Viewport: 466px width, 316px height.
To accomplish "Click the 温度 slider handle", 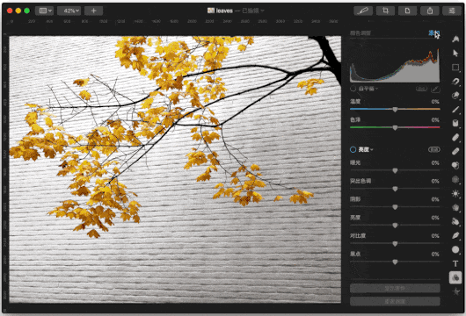I will click(x=395, y=110).
